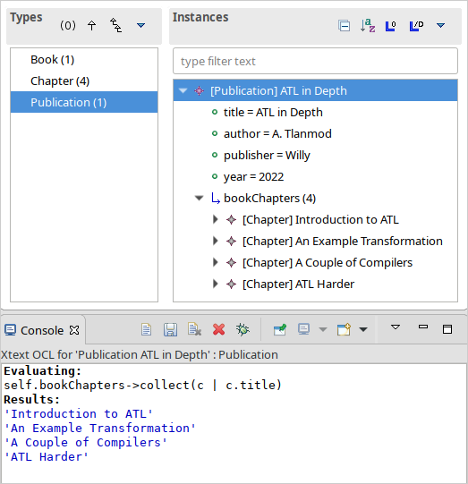Click diamond icon of An Example Transformation chapter

[231, 241]
